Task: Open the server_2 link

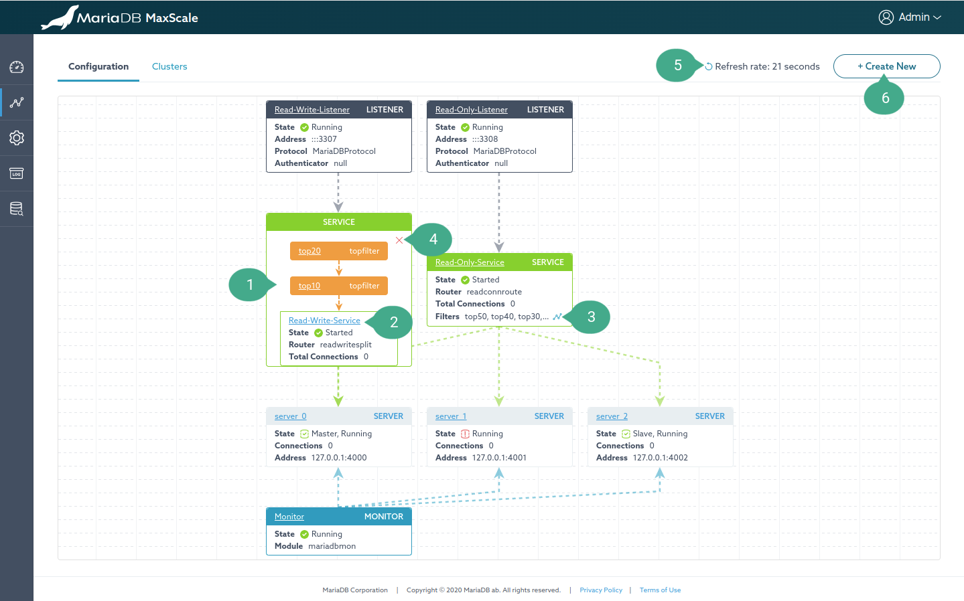Action: [x=612, y=416]
